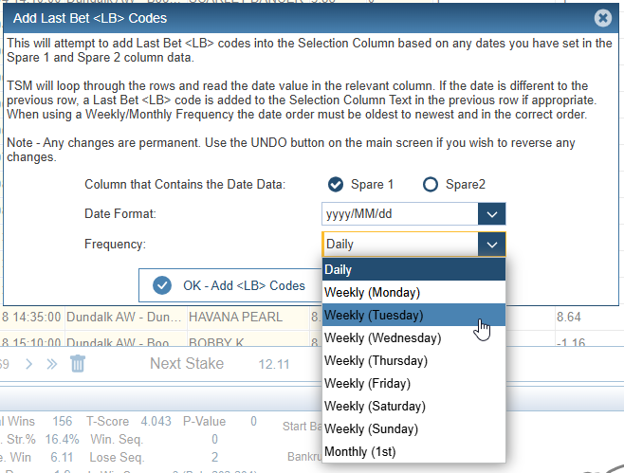
Task: Choose Weekly (Monday) frequency
Action: tap(413, 292)
